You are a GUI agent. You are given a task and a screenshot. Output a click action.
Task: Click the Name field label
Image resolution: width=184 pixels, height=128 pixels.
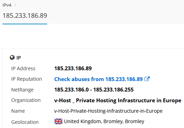point(18,111)
